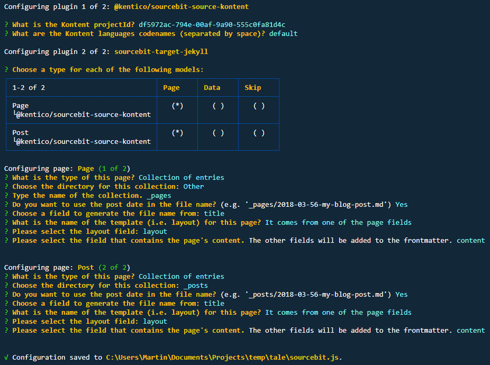Select the Data option for the Page model
Viewport: 490px width, 365px height.
[x=218, y=106]
